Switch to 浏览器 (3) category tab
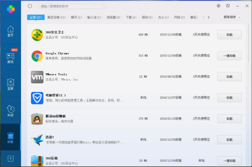252x167 pixels. point(113,17)
